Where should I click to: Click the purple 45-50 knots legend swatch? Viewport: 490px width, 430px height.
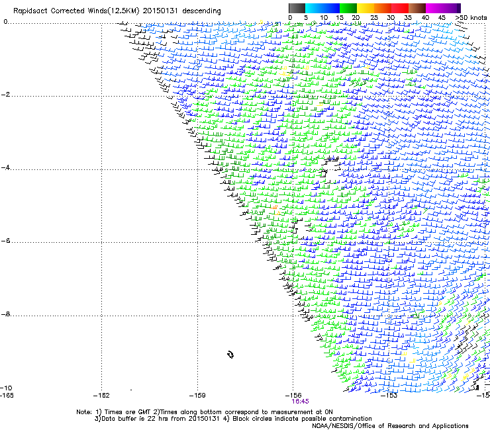pyautogui.click(x=452, y=8)
